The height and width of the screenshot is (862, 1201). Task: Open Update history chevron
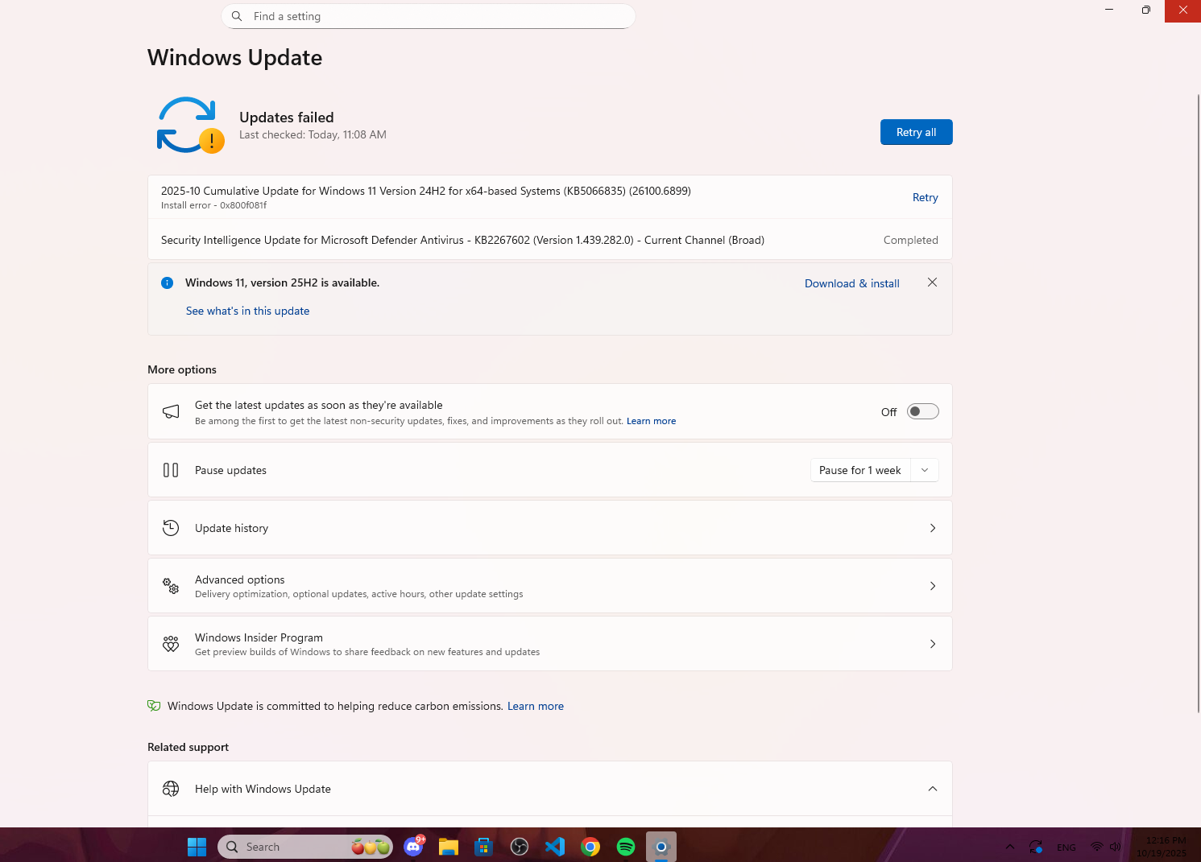click(933, 528)
